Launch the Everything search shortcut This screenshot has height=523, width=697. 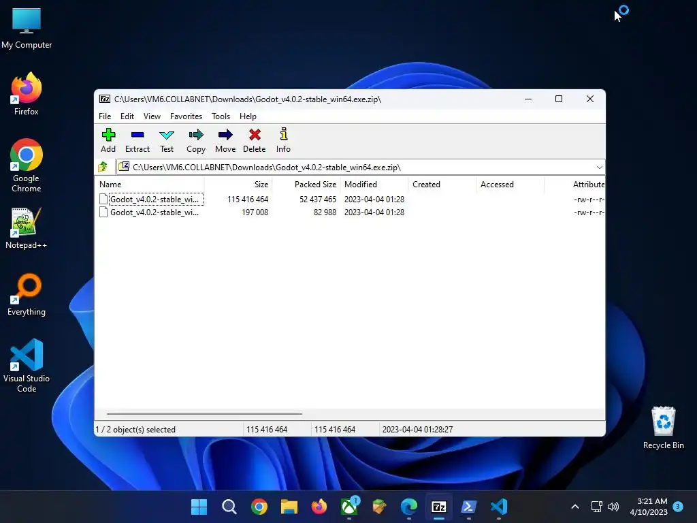[x=27, y=294]
